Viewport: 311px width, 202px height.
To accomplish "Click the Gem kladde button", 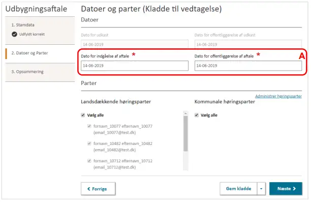I will (x=238, y=189).
